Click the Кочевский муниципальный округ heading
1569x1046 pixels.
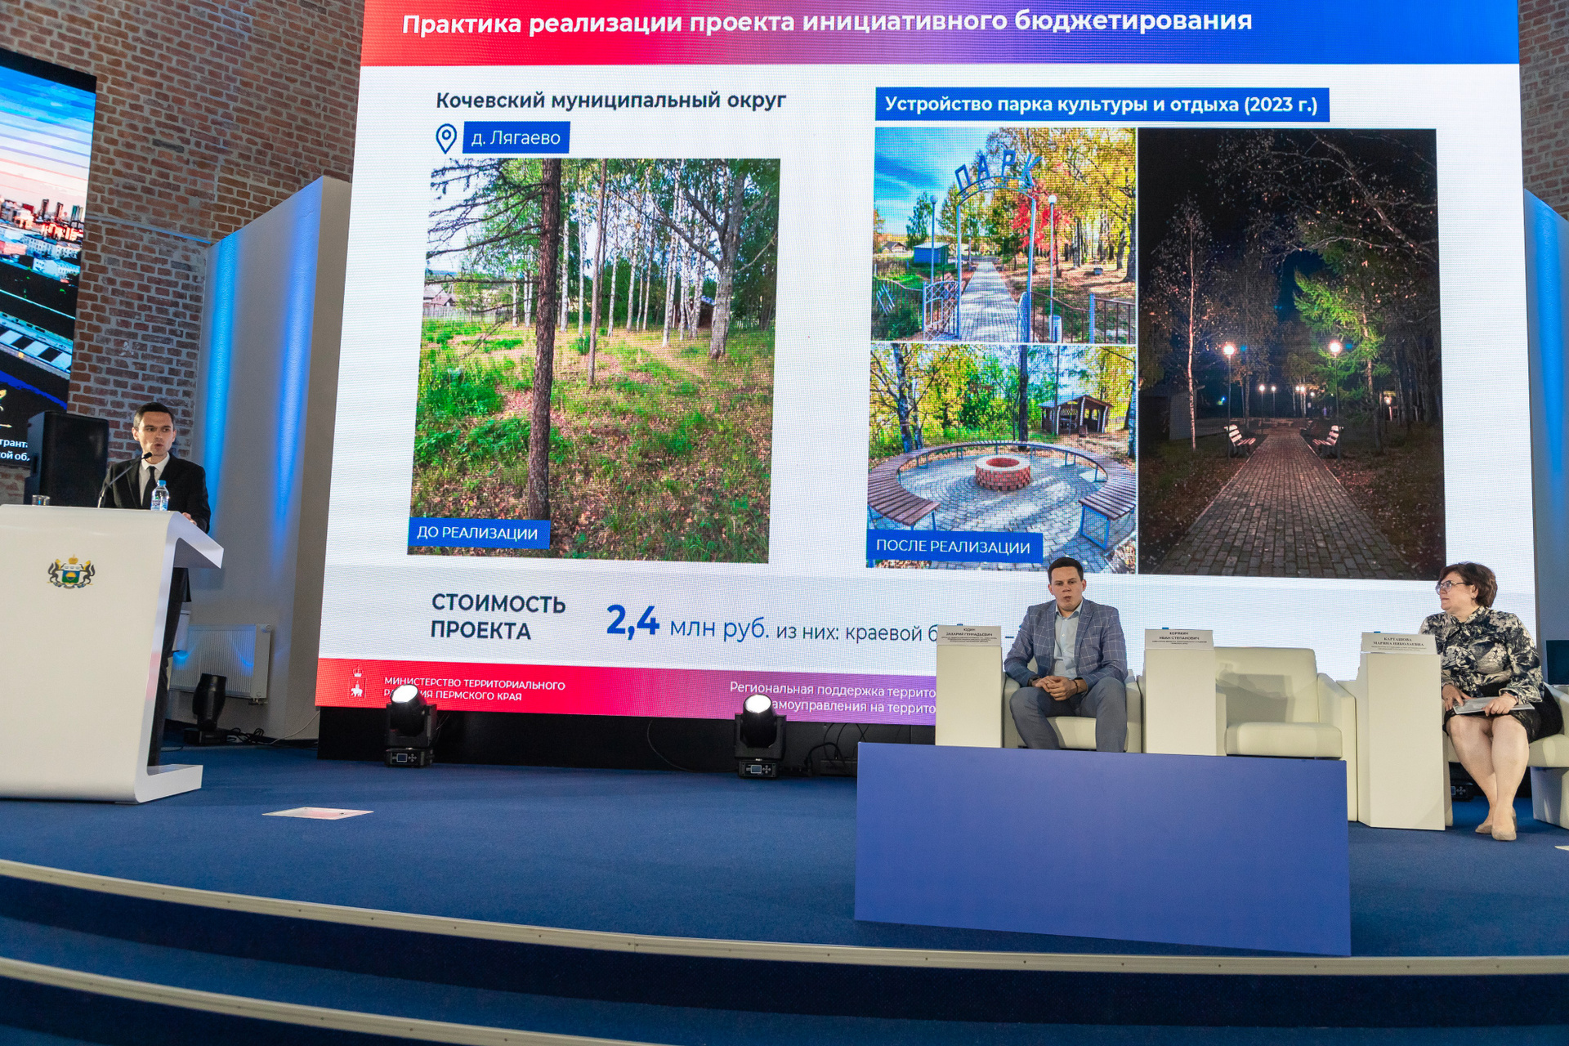pyautogui.click(x=610, y=101)
